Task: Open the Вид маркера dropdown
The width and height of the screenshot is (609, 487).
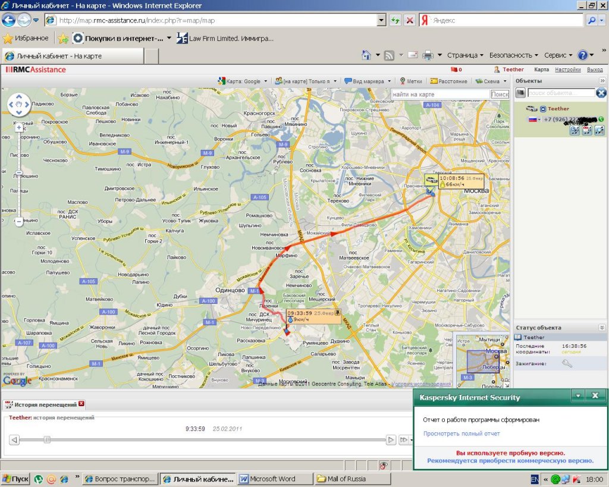Action: coord(368,81)
